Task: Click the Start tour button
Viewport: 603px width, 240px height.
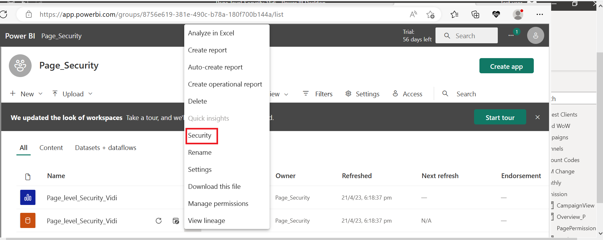Action: (500, 117)
